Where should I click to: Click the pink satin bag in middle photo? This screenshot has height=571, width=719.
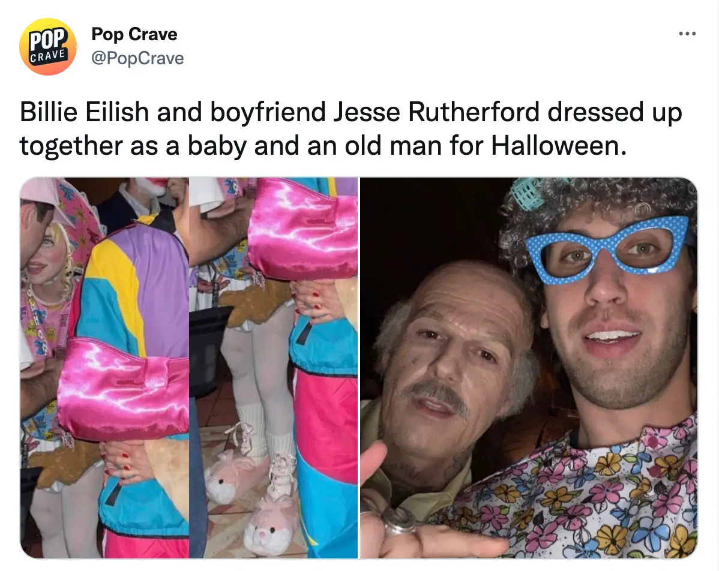[x=302, y=228]
